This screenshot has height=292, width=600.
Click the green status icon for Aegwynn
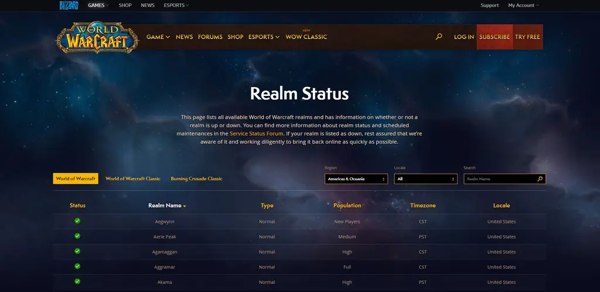pyautogui.click(x=77, y=221)
